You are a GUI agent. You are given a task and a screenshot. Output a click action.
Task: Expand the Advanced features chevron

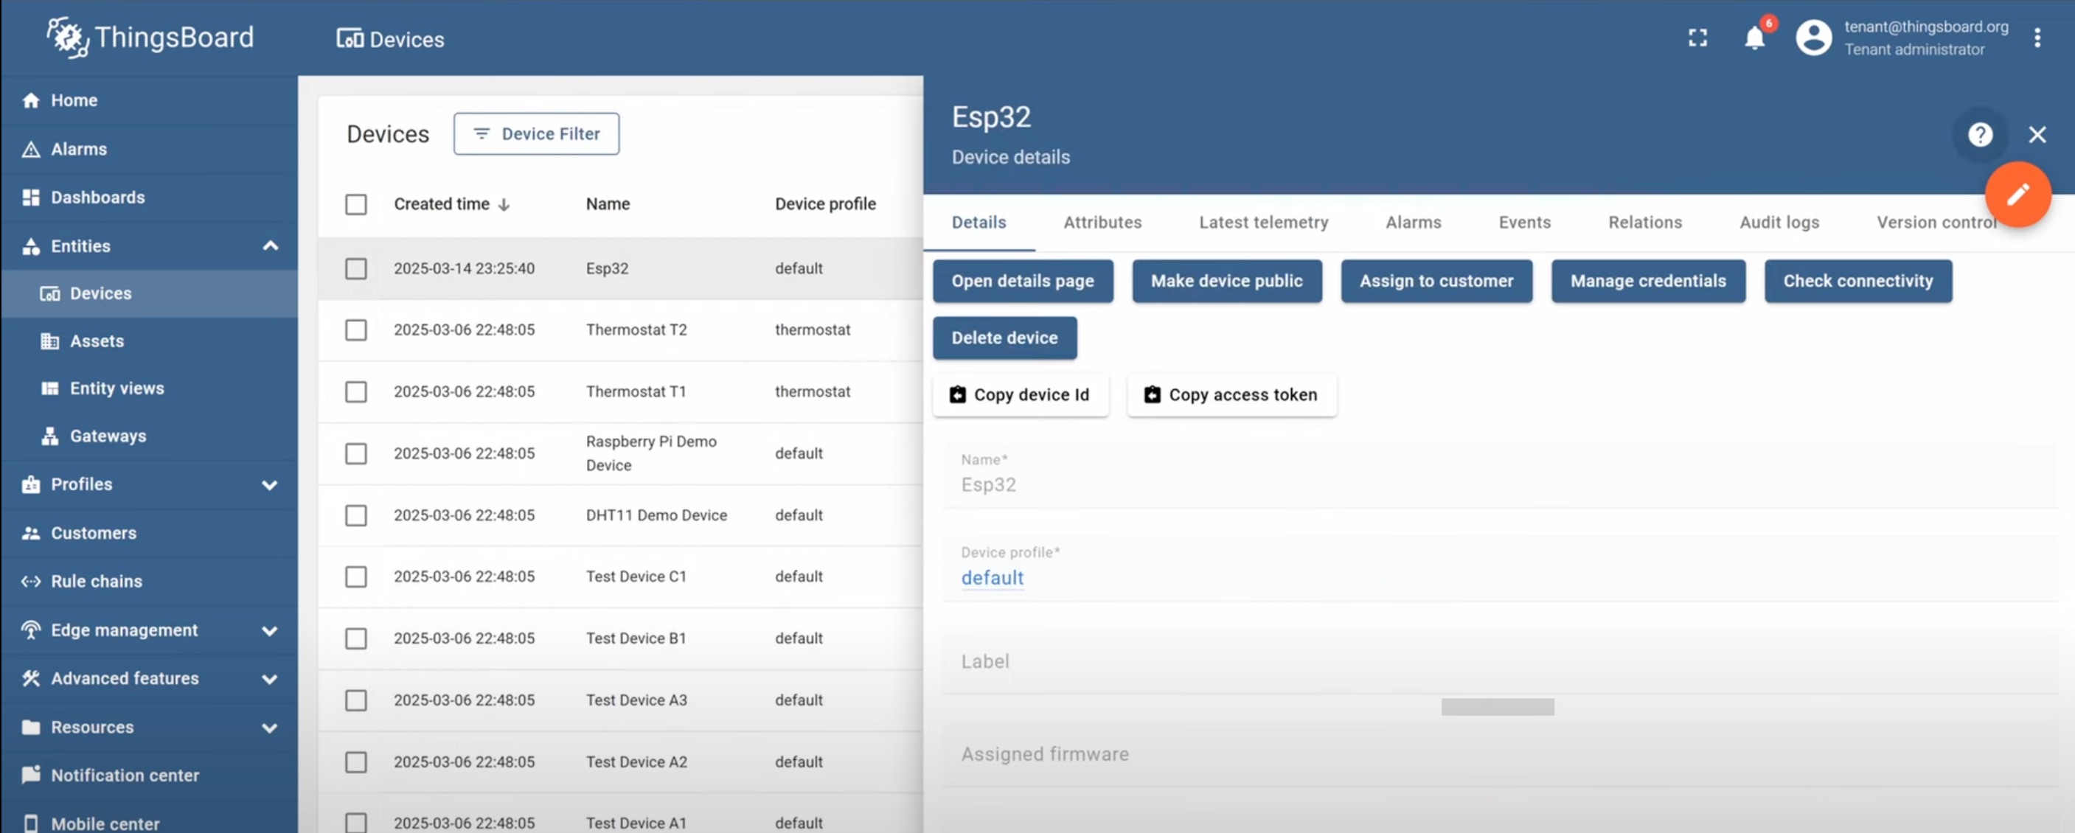click(x=271, y=679)
